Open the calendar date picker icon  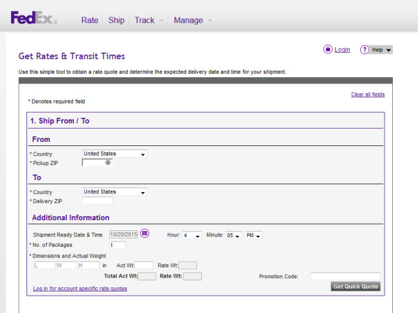pyautogui.click(x=145, y=234)
